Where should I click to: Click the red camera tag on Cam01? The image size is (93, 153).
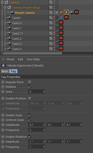click(x=66, y=17)
